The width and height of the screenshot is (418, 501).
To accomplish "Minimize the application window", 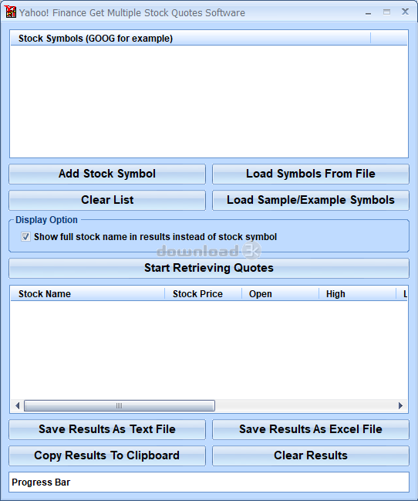I will [368, 13].
